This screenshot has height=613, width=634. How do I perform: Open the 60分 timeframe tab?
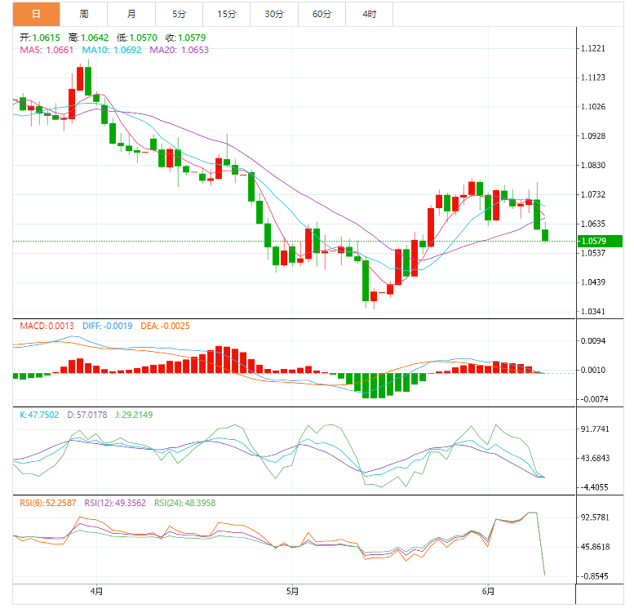tap(321, 14)
